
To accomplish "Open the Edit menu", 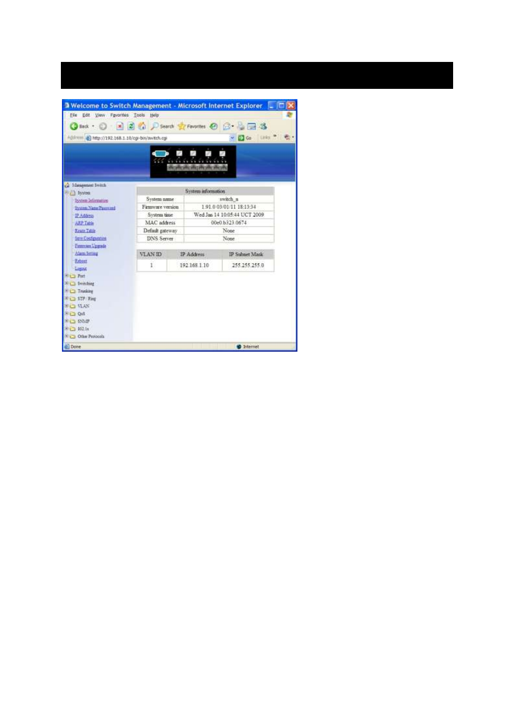I will click(86, 115).
